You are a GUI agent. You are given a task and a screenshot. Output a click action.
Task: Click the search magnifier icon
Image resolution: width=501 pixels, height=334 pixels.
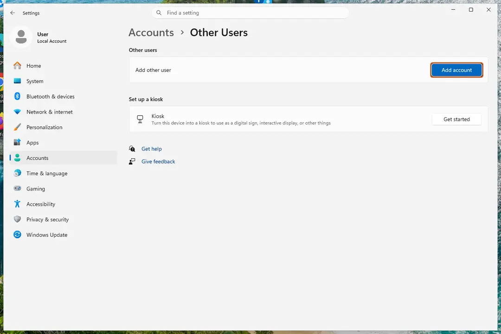click(x=159, y=13)
